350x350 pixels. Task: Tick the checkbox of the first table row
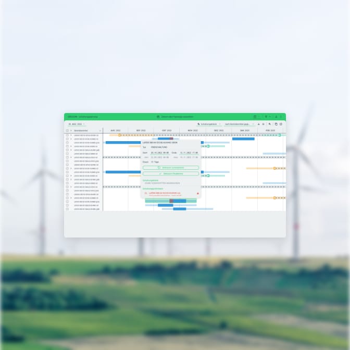tap(67, 135)
